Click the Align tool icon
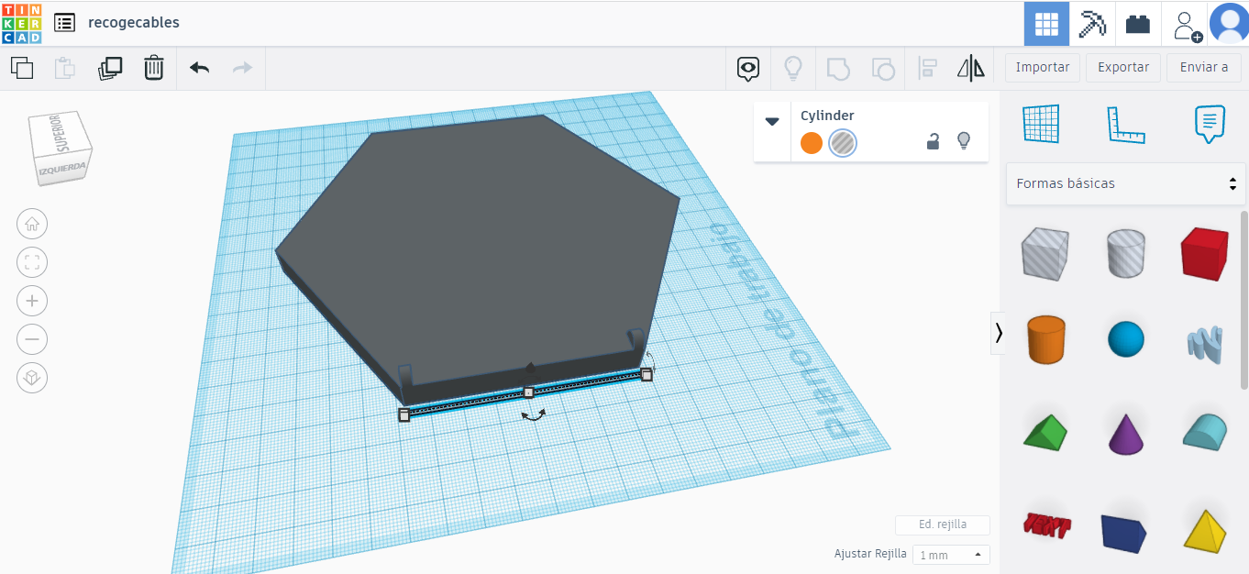The height and width of the screenshot is (574, 1249). (928, 68)
